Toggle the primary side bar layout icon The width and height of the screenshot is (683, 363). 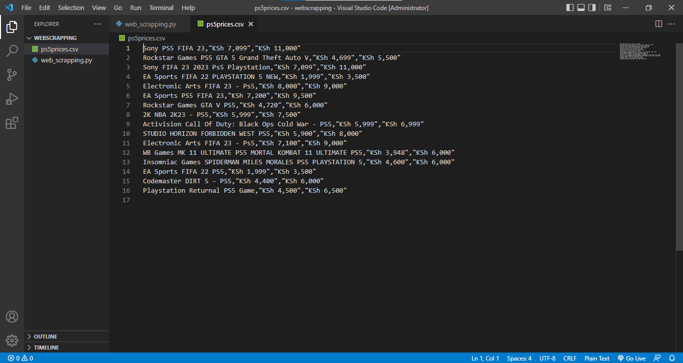(570, 7)
